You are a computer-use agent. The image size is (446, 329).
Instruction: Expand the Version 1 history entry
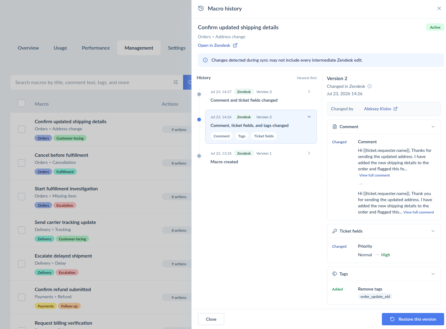pyautogui.click(x=309, y=153)
